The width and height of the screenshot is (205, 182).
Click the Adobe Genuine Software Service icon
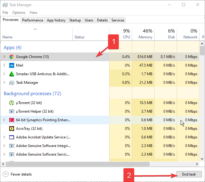(x=12, y=154)
